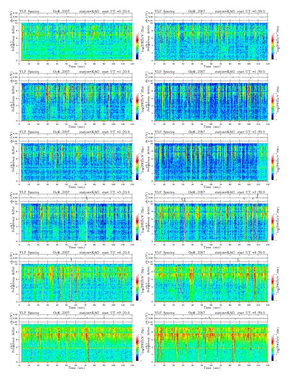Open the spectrogram starting UT 3:20:0
The height and width of the screenshot is (376, 290).
pos(76,223)
